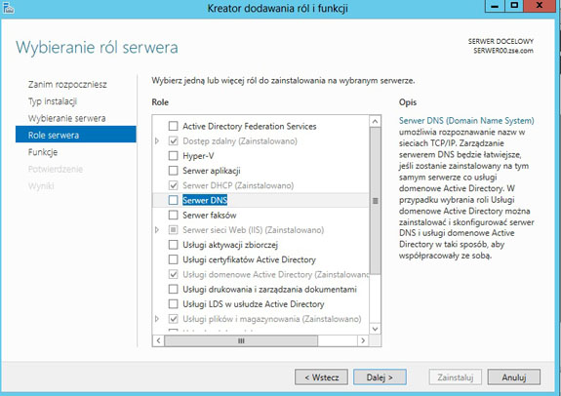Screen dimensions: 561x396
Task: Click the Dalej button
Action: coord(380,377)
